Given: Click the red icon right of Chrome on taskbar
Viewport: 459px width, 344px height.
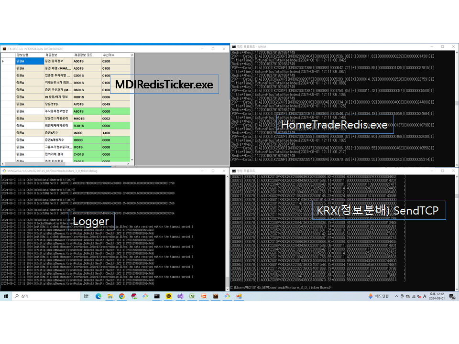Looking at the screenshot, I should click(x=133, y=296).
